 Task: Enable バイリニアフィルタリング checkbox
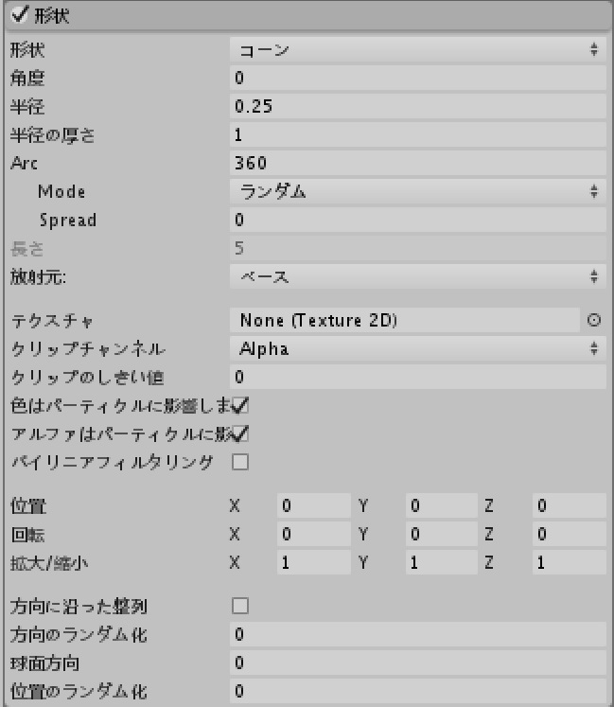tap(239, 463)
